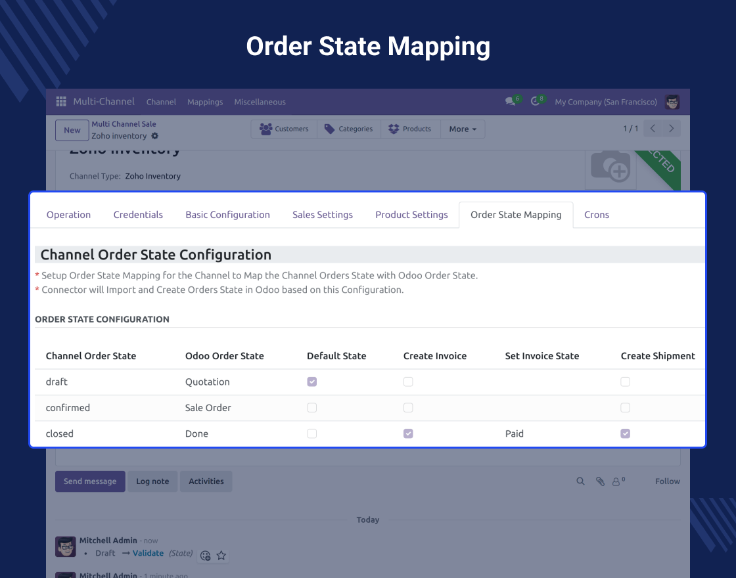This screenshot has height=578, width=736.
Task: Click the 'Quotation' Odoo state cell
Action: coord(208,382)
